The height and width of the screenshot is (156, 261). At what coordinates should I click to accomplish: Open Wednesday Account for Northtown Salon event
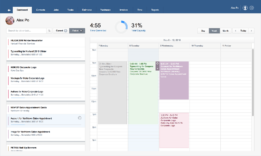pyautogui.click(x=174, y=81)
